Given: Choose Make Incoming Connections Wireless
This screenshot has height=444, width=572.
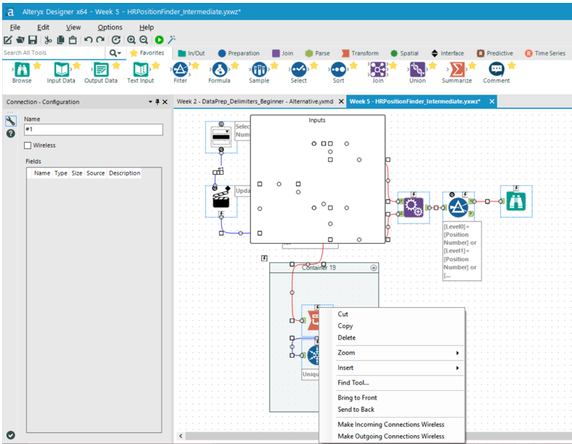Looking at the screenshot, I should coord(391,424).
